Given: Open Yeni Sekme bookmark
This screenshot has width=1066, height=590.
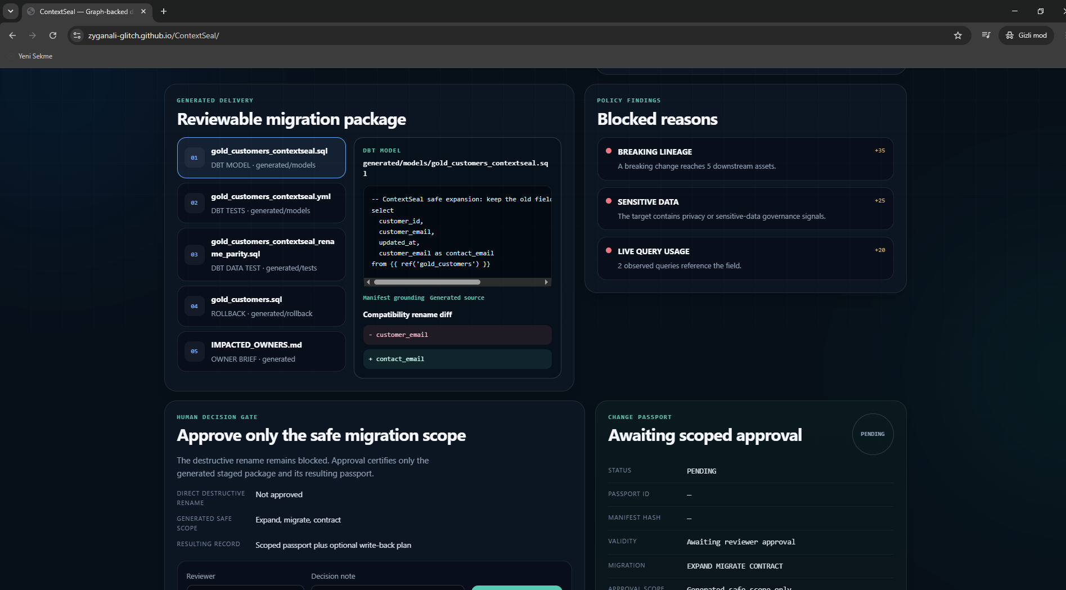Looking at the screenshot, I should point(35,56).
